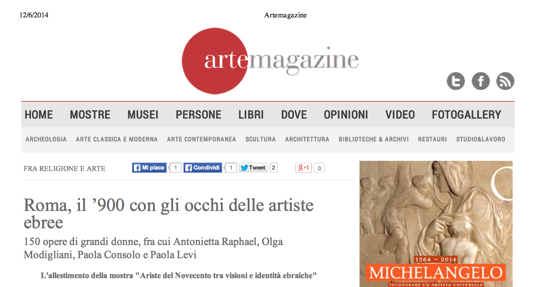Open the MUSEI section
Image resolution: width=539 pixels, height=287 pixels.
pos(143,114)
